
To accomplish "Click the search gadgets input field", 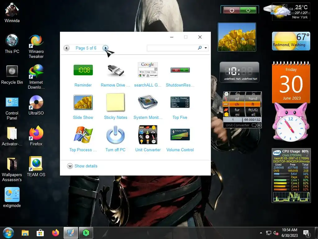I will (172, 48).
